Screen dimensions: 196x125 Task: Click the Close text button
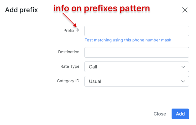click(x=160, y=114)
